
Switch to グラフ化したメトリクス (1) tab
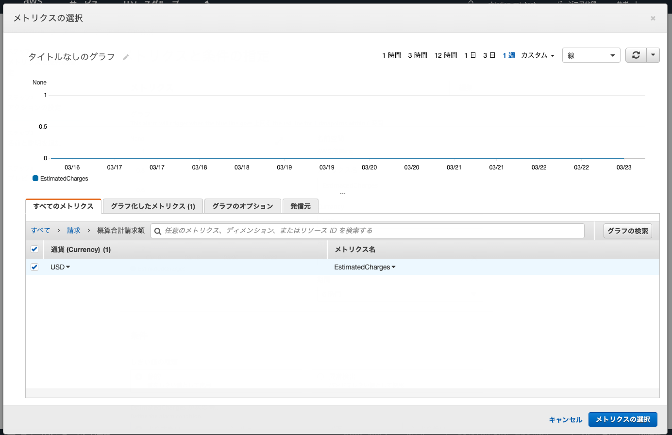click(x=152, y=206)
